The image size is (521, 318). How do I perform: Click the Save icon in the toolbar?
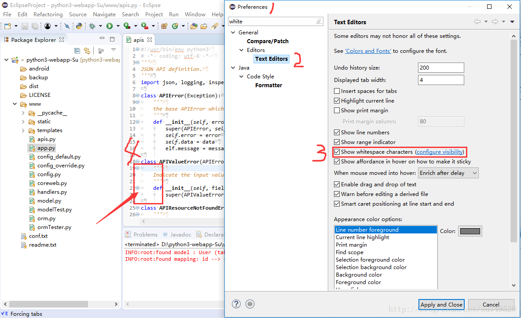(x=25, y=26)
